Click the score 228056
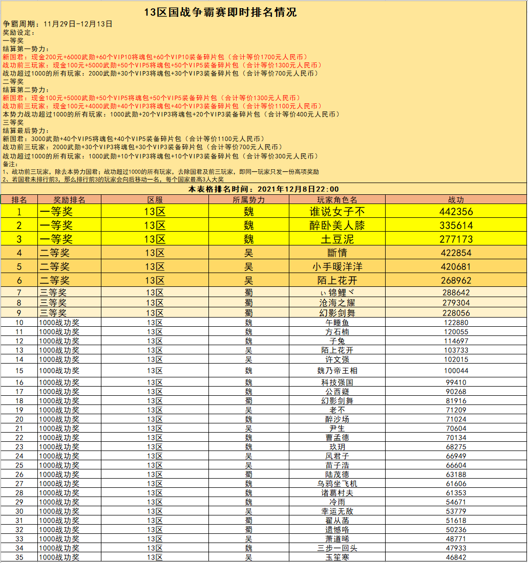Image resolution: width=528 pixels, height=563 pixels. tap(456, 313)
